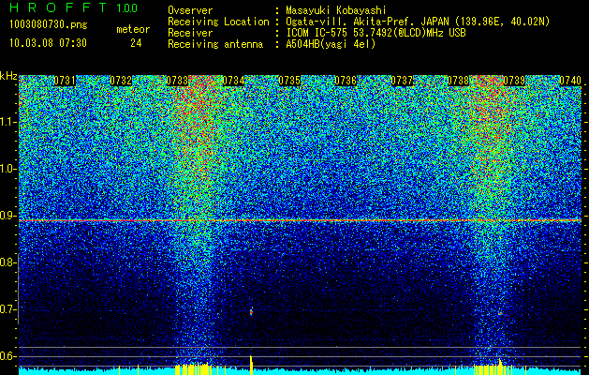Click the 0738 time marker
The image size is (589, 375).
pos(458,81)
